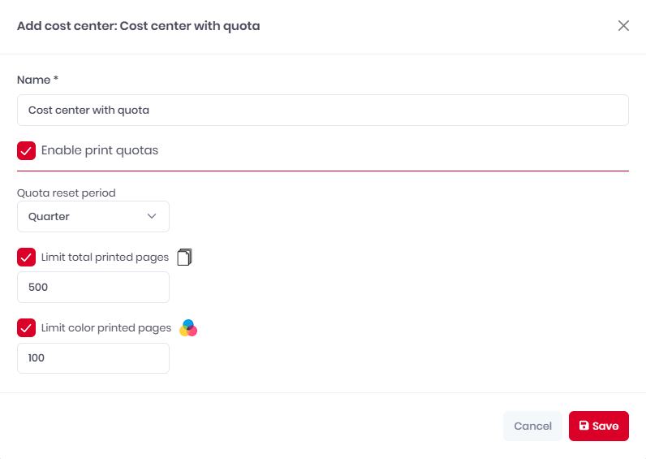Open the Quota reset period dropdown
The image size is (646, 459).
click(x=93, y=217)
